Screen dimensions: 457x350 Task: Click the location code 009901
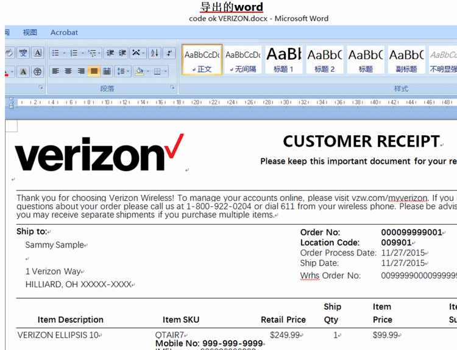(396, 242)
